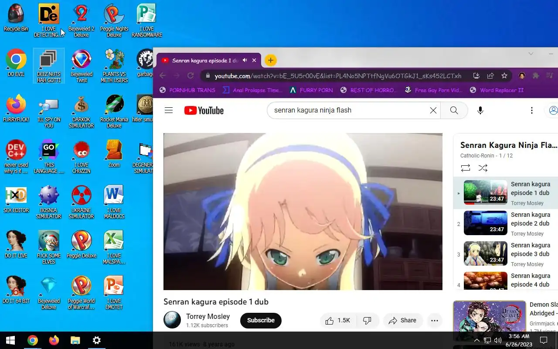558x349 pixels.
Task: Open the I LOVE CHUZZIN desktop icon
Action: point(82,157)
